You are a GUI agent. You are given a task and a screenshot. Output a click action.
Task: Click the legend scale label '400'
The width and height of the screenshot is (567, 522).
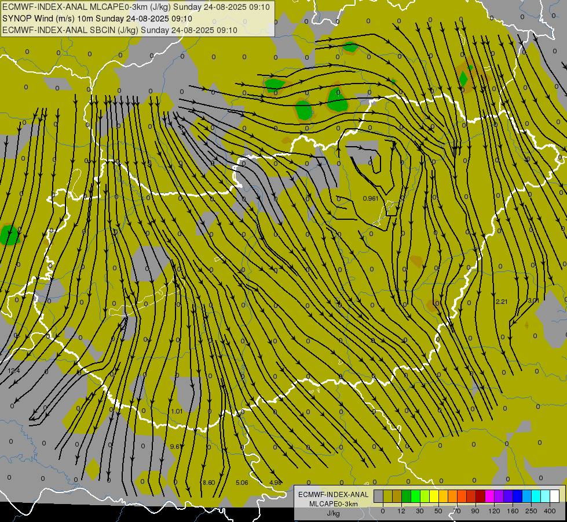pyautogui.click(x=550, y=511)
